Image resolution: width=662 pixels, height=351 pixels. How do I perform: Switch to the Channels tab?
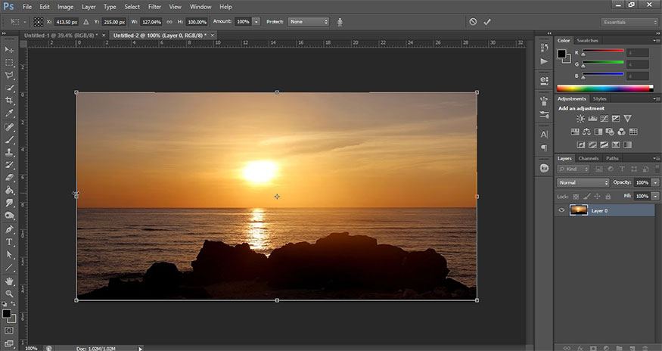(587, 158)
